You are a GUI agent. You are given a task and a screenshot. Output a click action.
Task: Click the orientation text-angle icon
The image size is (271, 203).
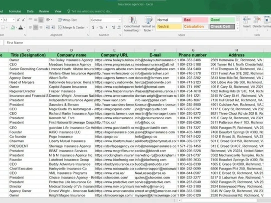coord(48,20)
